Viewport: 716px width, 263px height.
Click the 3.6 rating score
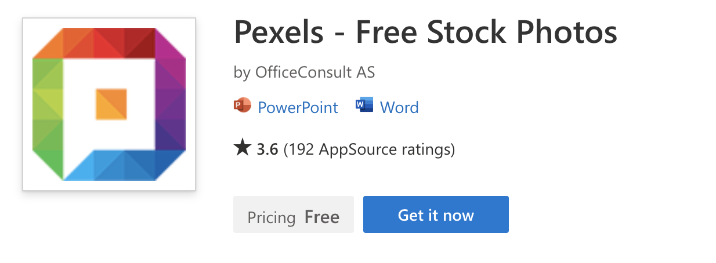(x=267, y=150)
